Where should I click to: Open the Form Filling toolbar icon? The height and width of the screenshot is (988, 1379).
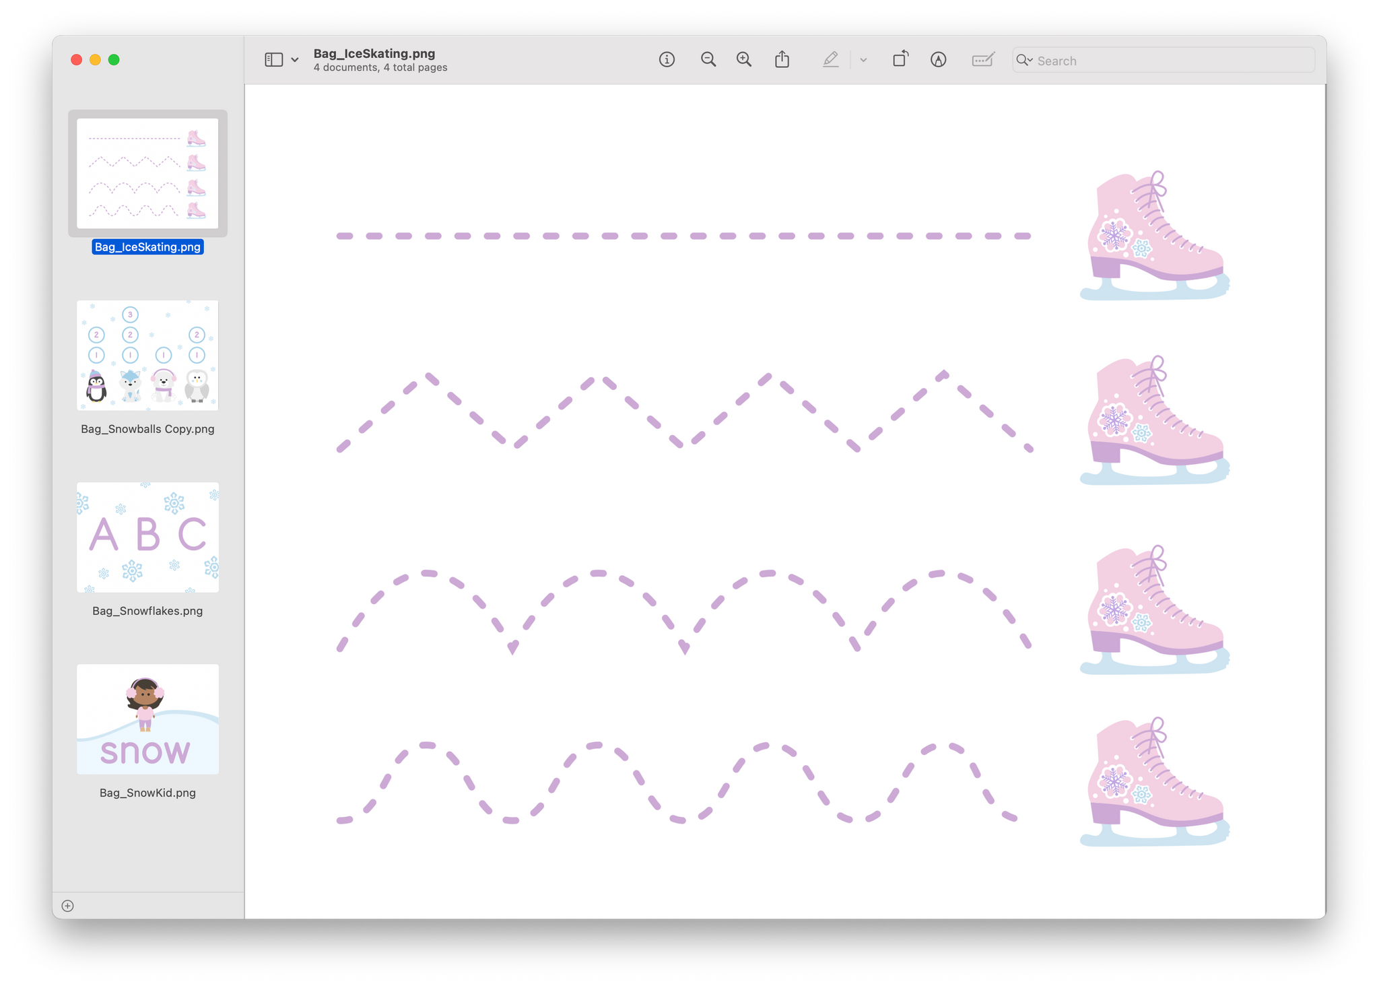tap(983, 60)
